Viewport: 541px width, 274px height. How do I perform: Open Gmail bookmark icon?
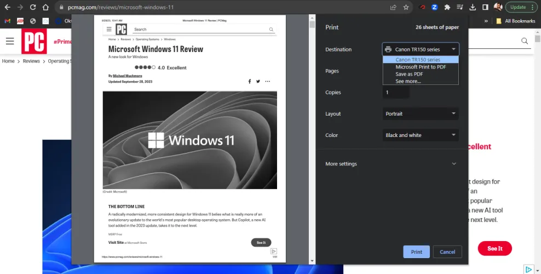[x=8, y=21]
